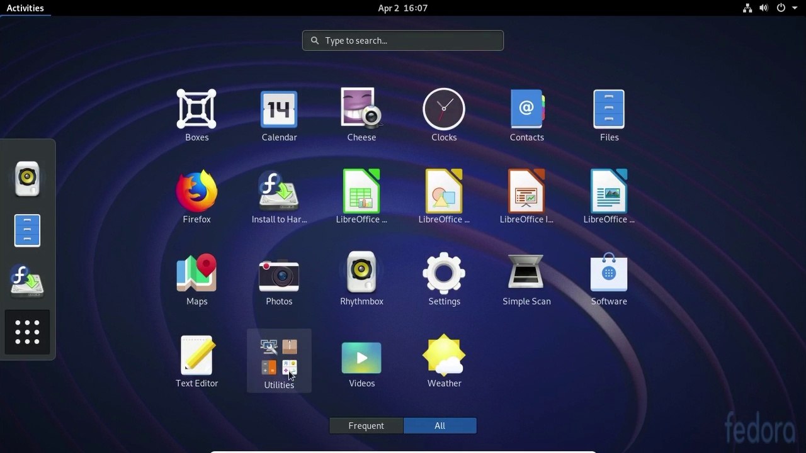Launch Simple Scan
The height and width of the screenshot is (453, 806).
[x=526, y=273]
